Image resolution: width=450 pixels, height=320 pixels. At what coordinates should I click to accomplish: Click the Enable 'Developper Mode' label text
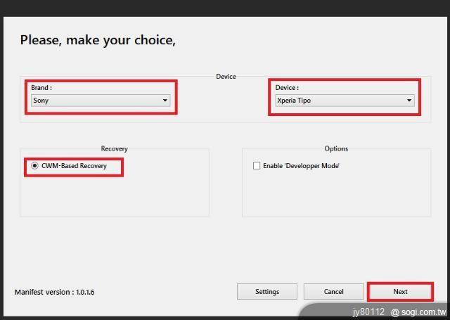click(x=301, y=166)
